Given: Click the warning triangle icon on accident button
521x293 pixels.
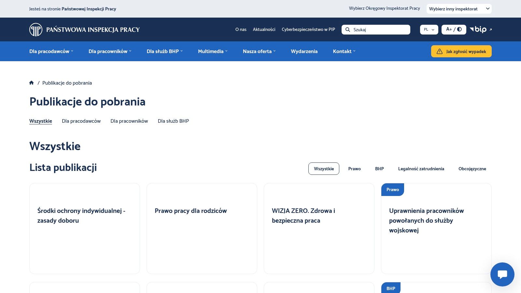Looking at the screenshot, I should point(440,51).
